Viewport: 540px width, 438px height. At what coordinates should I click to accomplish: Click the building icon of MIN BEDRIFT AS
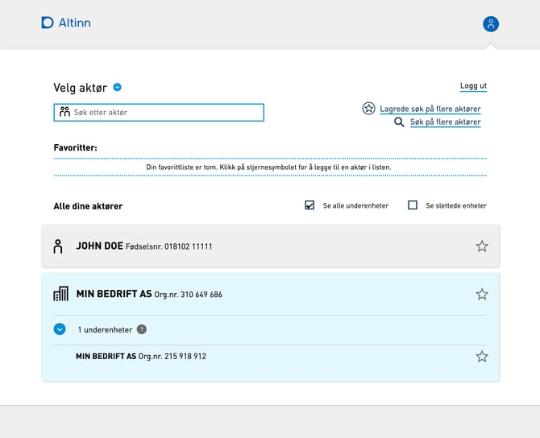[x=60, y=294]
